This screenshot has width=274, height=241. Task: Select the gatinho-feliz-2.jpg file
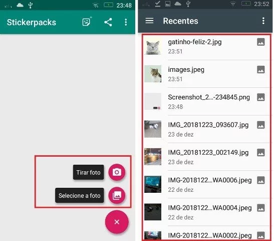[207, 47]
